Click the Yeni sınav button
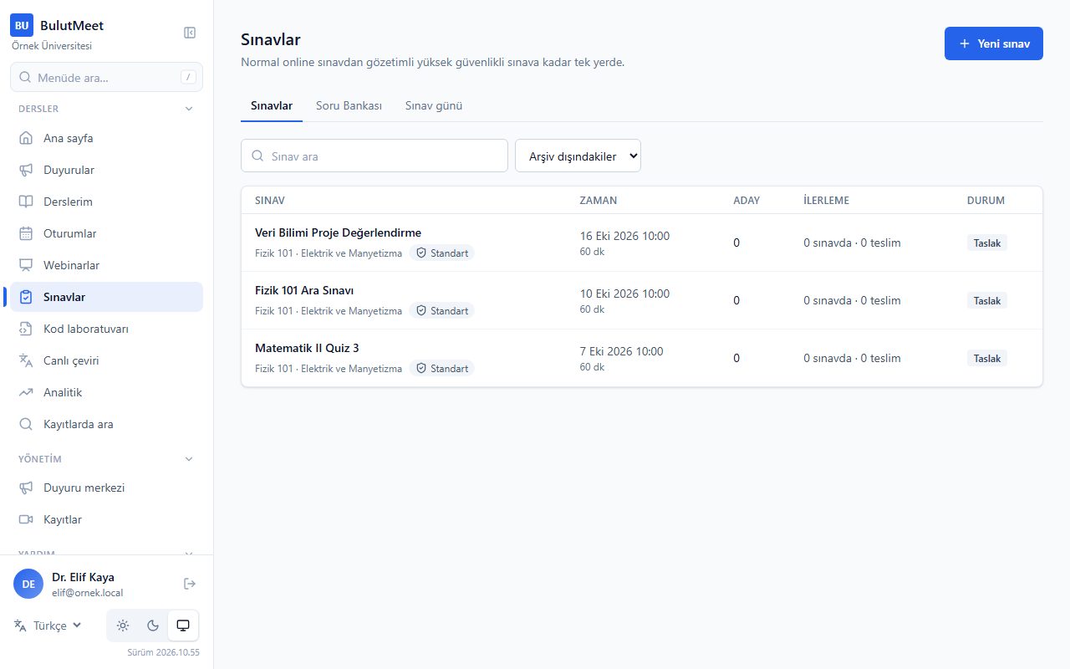This screenshot has height=669, width=1070. coord(994,43)
